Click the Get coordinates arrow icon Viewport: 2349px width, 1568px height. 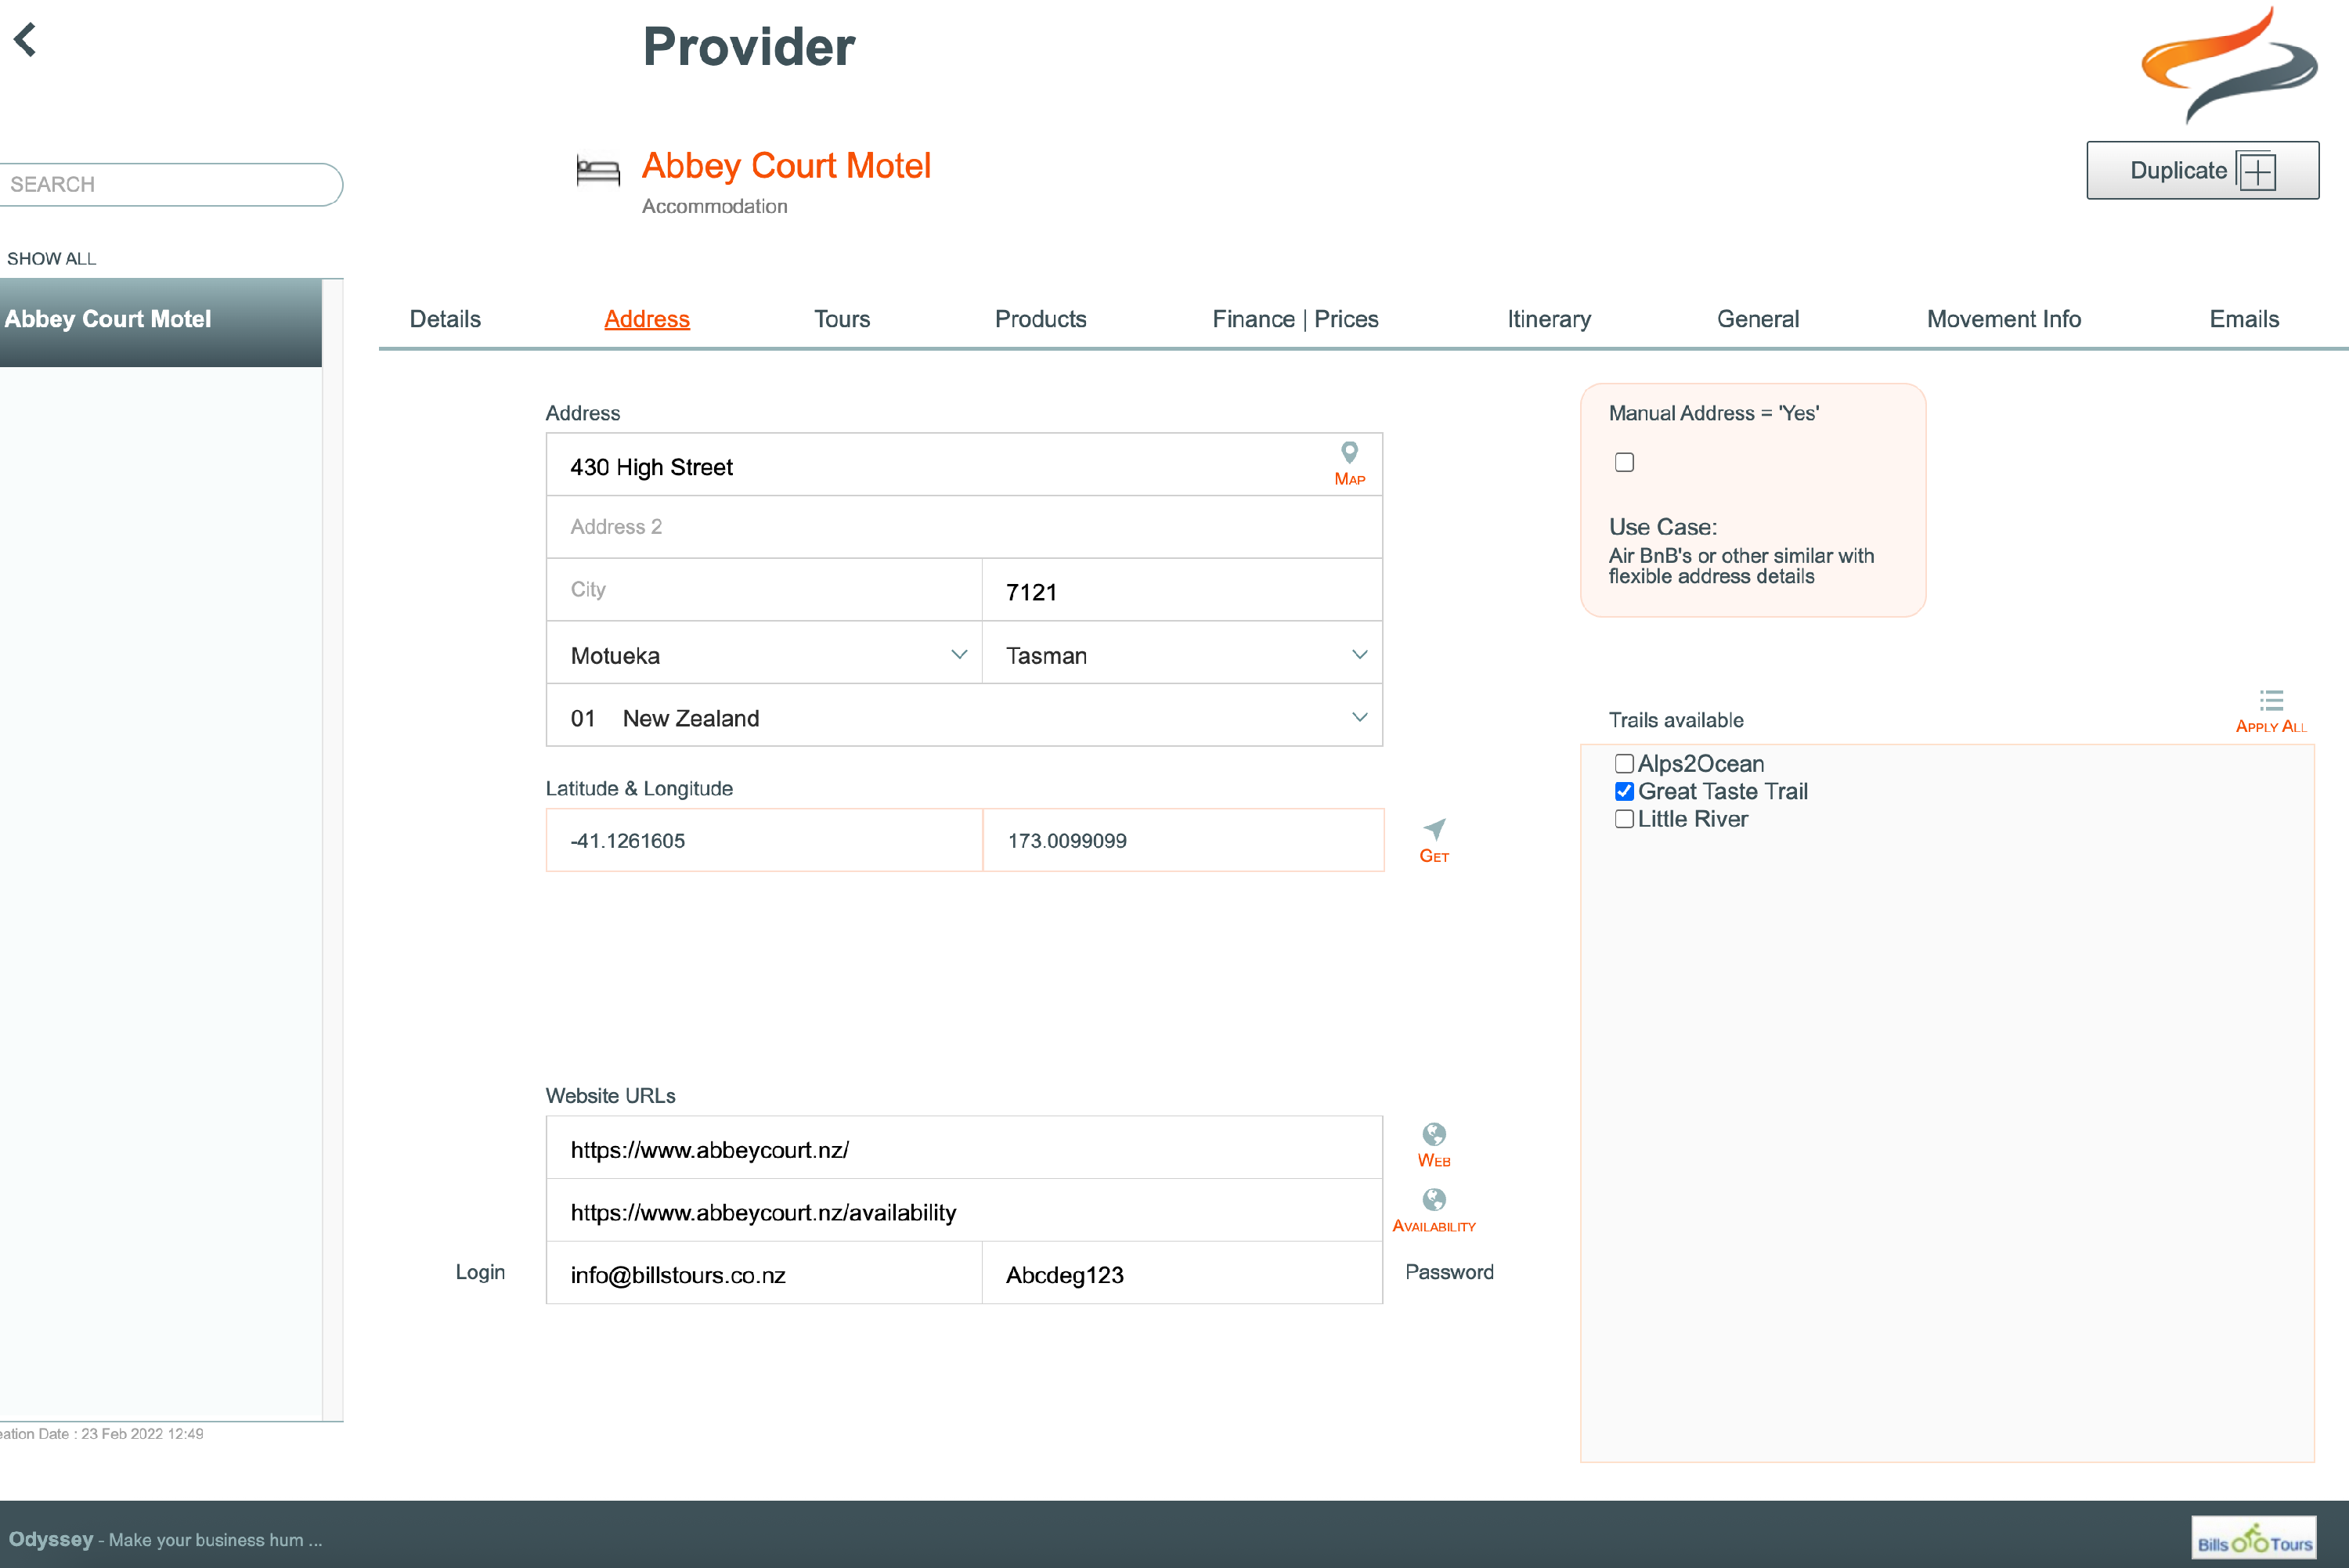[1433, 830]
